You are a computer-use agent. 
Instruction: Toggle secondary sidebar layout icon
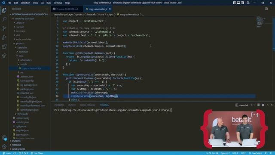coord(242,3)
